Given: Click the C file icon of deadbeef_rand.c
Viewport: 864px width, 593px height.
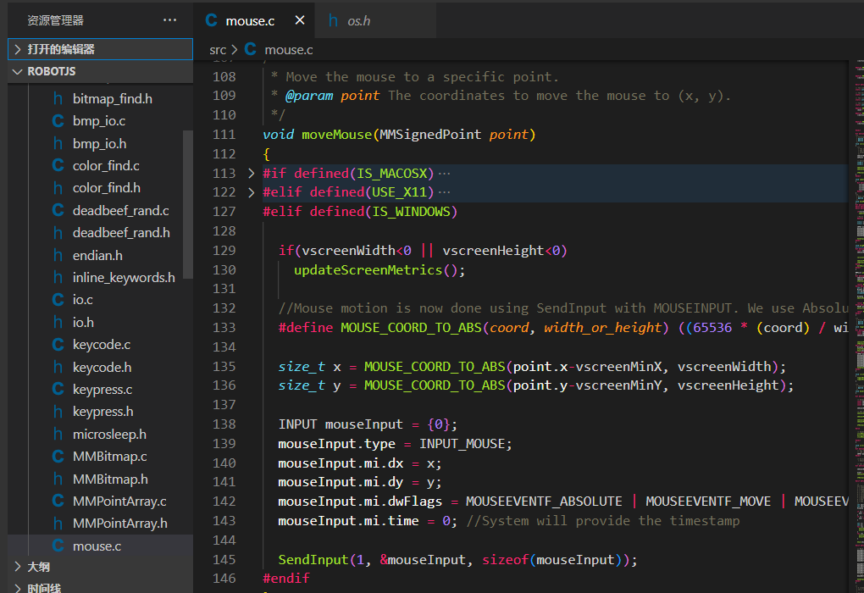Looking at the screenshot, I should point(58,210).
